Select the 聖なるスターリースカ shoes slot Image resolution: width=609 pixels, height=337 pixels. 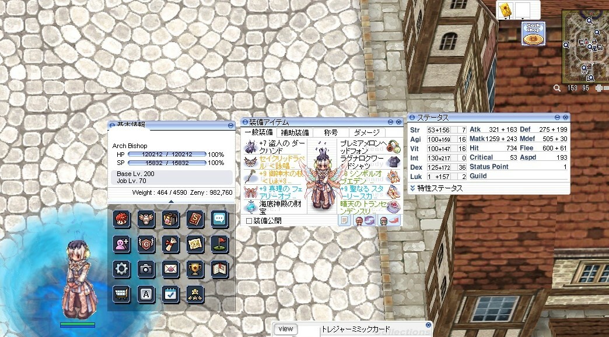[370, 192]
